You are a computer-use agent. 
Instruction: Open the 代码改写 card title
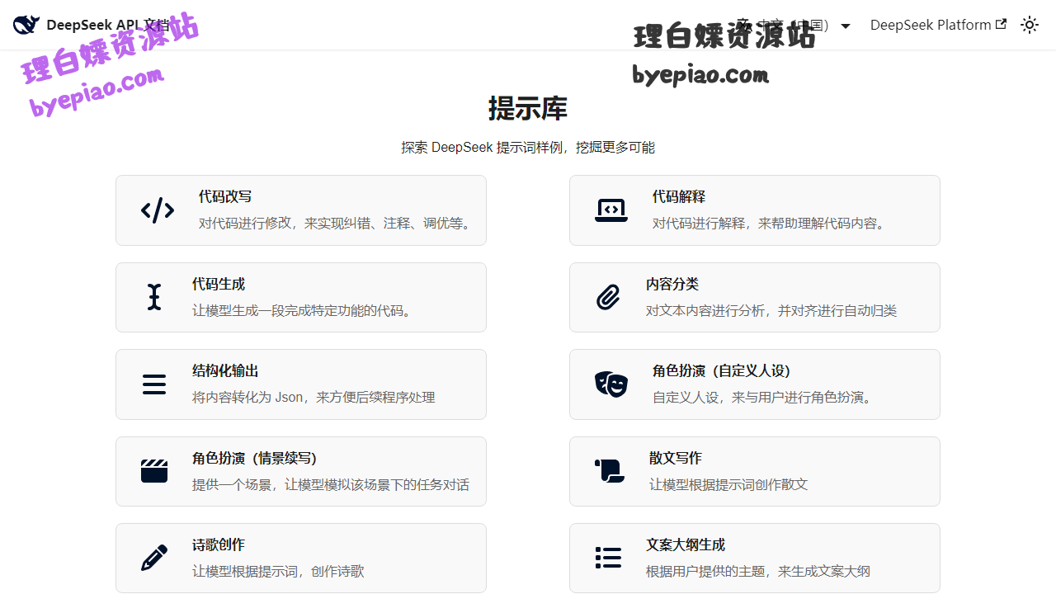[x=225, y=196]
